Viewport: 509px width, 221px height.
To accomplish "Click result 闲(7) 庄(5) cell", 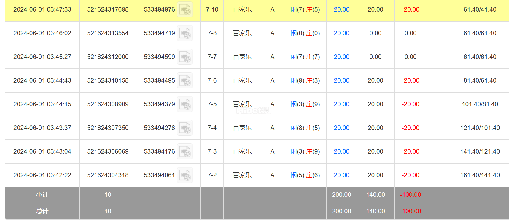I will 305,9.
